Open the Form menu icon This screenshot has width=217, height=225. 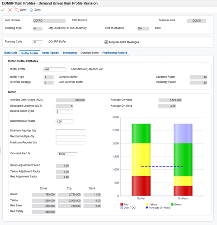17,10
